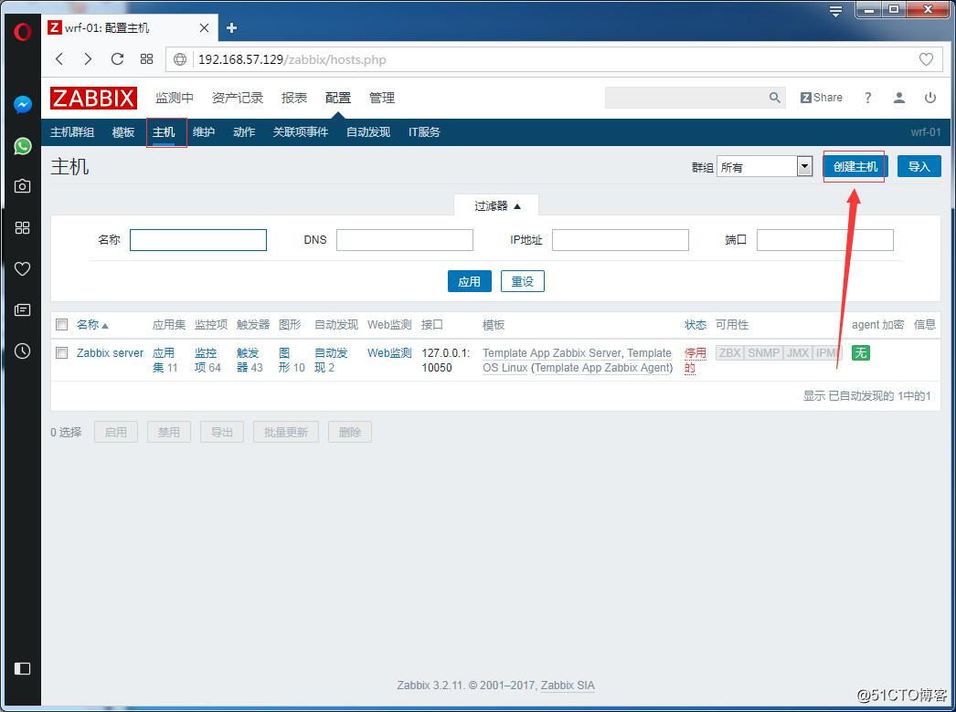Open Template App Zabbix Server link
This screenshot has height=712, width=956.
552,352
